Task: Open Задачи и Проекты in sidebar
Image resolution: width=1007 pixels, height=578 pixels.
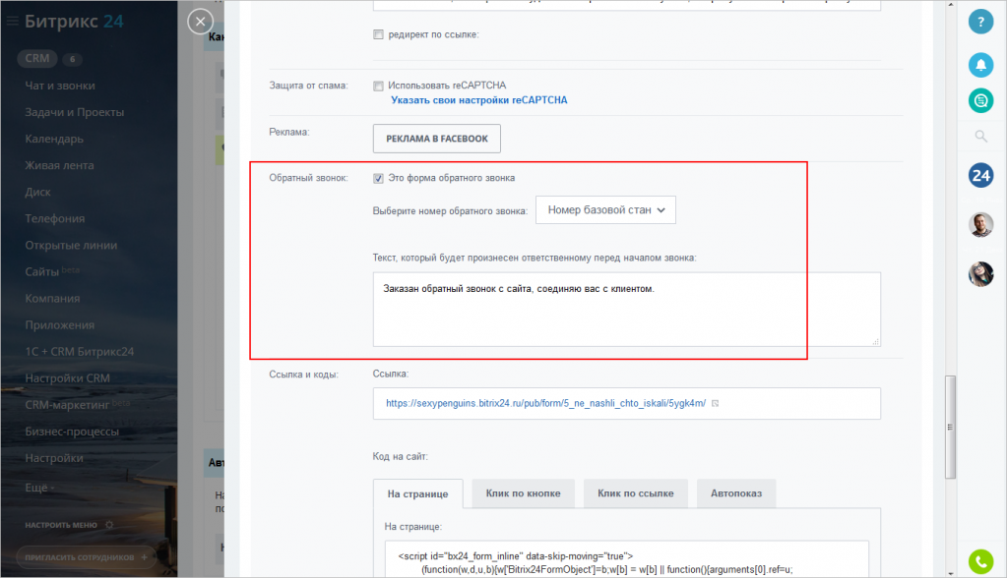Action: (75, 112)
